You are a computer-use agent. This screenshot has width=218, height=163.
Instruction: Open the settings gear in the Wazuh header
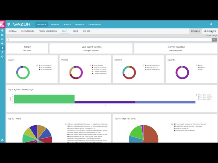pos(211,24)
